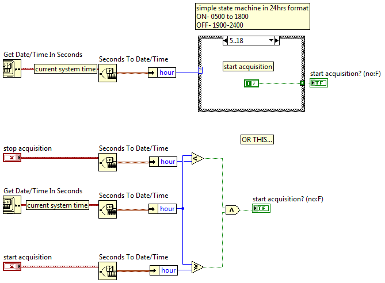This screenshot has width=385, height=283.
Task: Click the Seconds To Date/Time node wired from start acquisition
Action: 108,271
